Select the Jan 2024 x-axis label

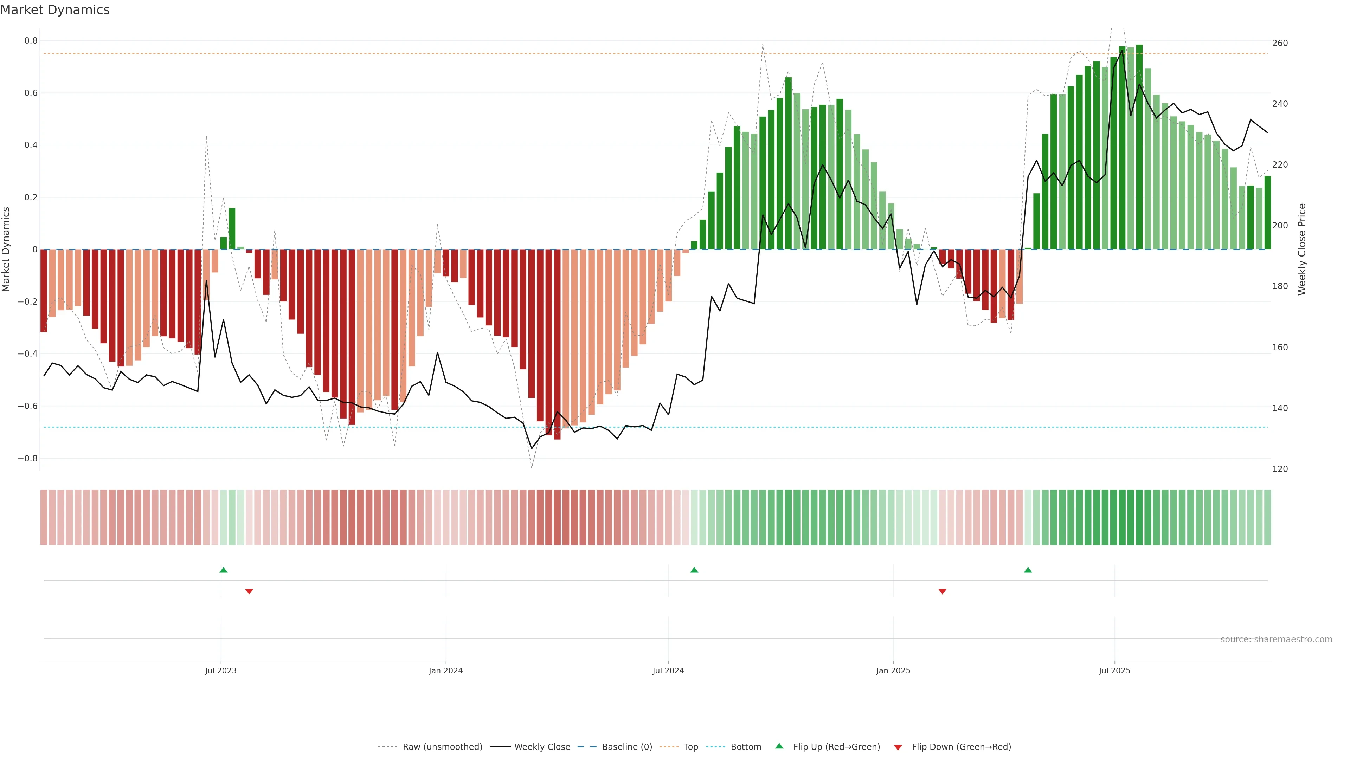445,670
